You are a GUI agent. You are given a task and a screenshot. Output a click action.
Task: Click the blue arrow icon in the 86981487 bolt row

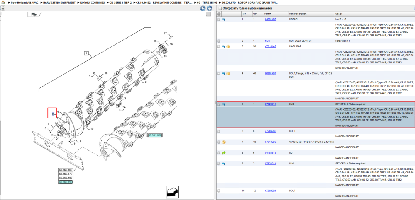[223, 73]
